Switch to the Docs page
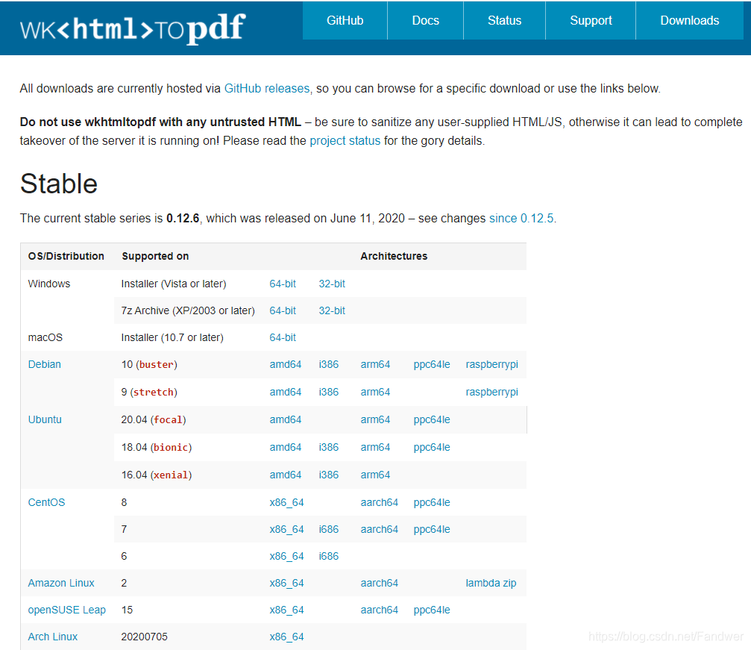The width and height of the screenshot is (751, 650). [x=425, y=20]
